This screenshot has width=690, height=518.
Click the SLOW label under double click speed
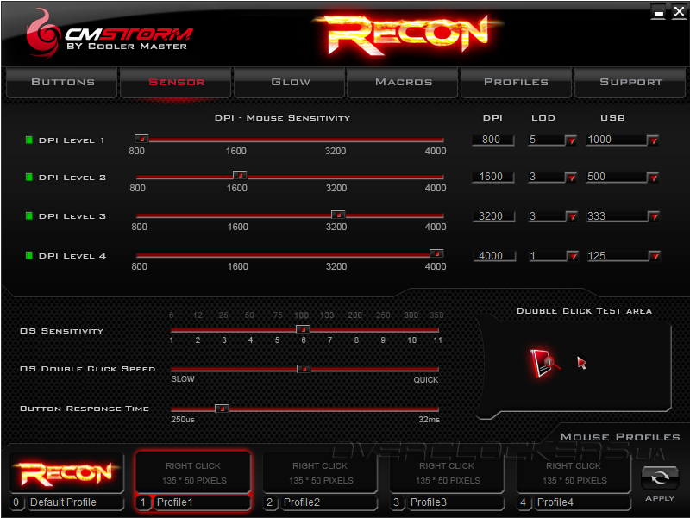pos(183,378)
